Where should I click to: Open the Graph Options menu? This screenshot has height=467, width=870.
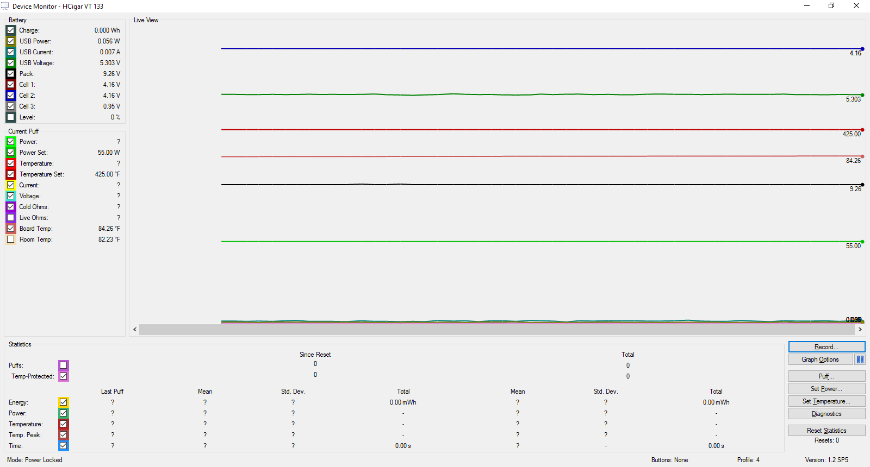[x=820, y=359]
